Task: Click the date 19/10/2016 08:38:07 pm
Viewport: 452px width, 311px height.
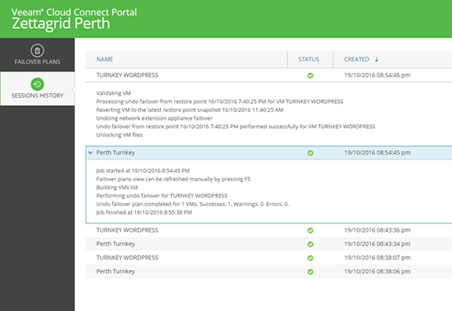Action: tap(377, 258)
